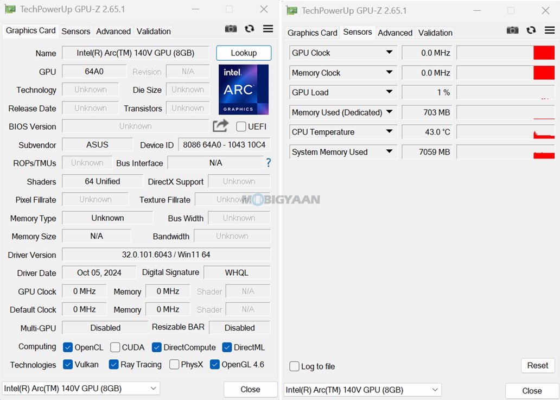Screen dimensions: 560x400
Task: Select Graphics Card tab in left window
Action: coord(31,31)
